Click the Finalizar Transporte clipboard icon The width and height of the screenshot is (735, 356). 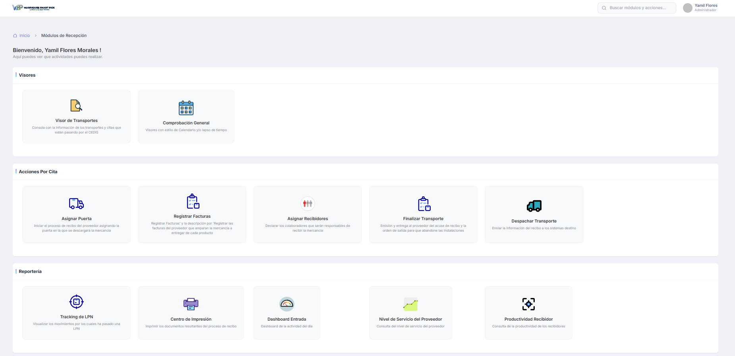(x=424, y=203)
